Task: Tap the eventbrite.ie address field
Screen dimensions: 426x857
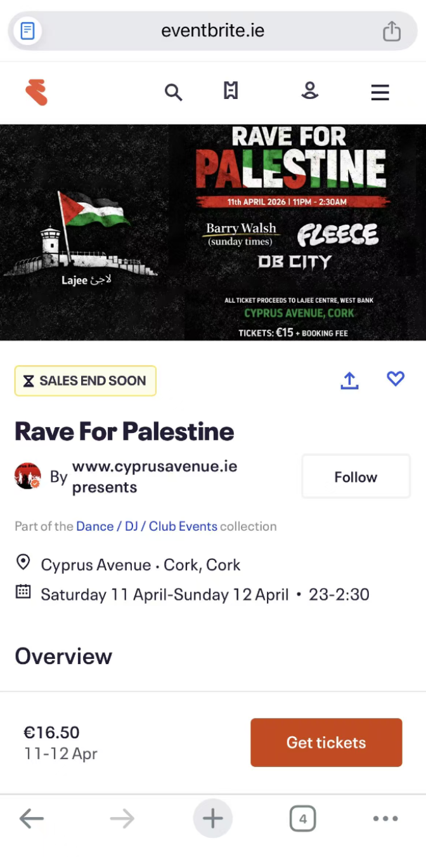Action: (x=213, y=30)
